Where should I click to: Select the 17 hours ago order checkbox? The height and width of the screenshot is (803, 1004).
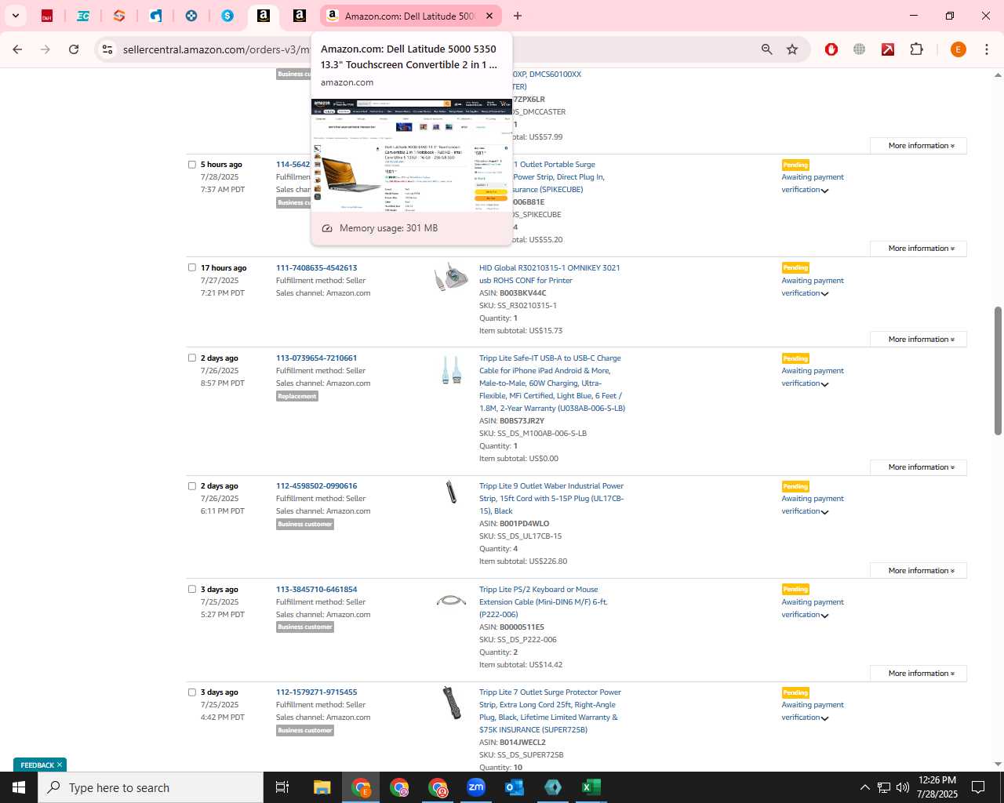pyautogui.click(x=192, y=267)
